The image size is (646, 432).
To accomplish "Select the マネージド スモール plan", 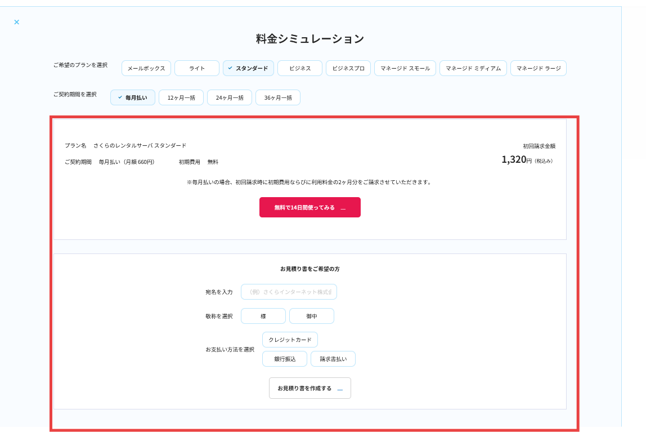I will pyautogui.click(x=405, y=68).
